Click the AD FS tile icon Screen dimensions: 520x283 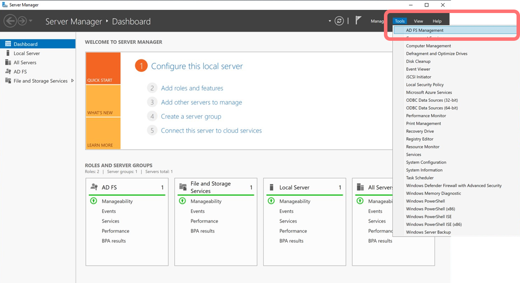tap(94, 187)
